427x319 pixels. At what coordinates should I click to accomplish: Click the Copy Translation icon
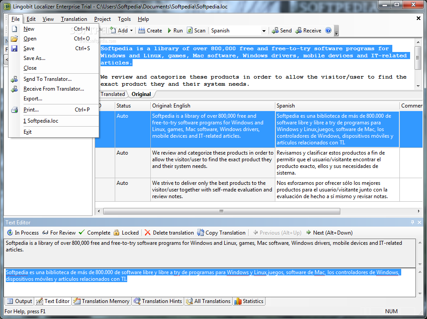click(x=201, y=232)
